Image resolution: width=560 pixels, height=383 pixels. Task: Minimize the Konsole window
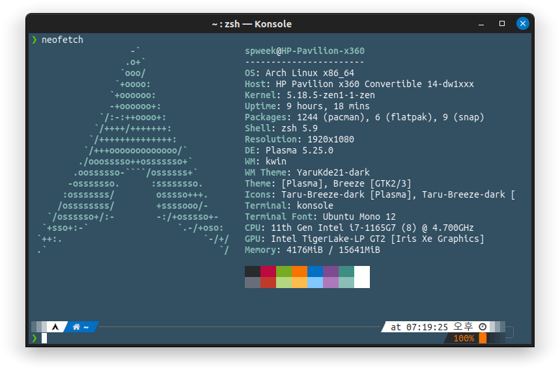point(481,24)
